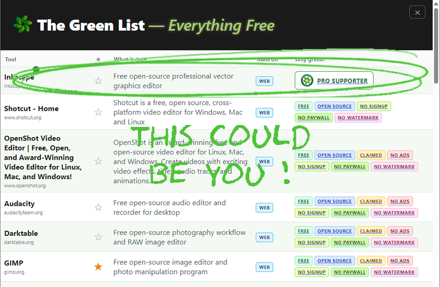Click the Green List flower logo

22,24
